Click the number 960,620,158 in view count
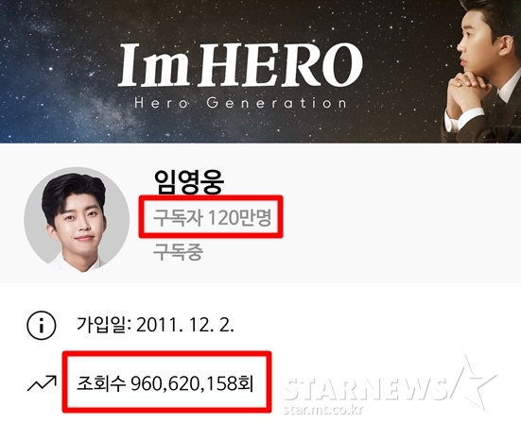Viewport: 521px width, 423px height. [x=184, y=384]
